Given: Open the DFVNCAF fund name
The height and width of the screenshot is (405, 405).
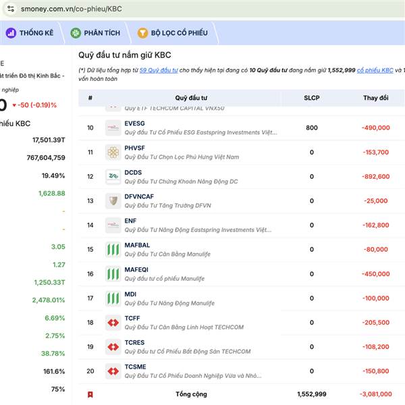Looking at the screenshot, I should pyautogui.click(x=139, y=196).
